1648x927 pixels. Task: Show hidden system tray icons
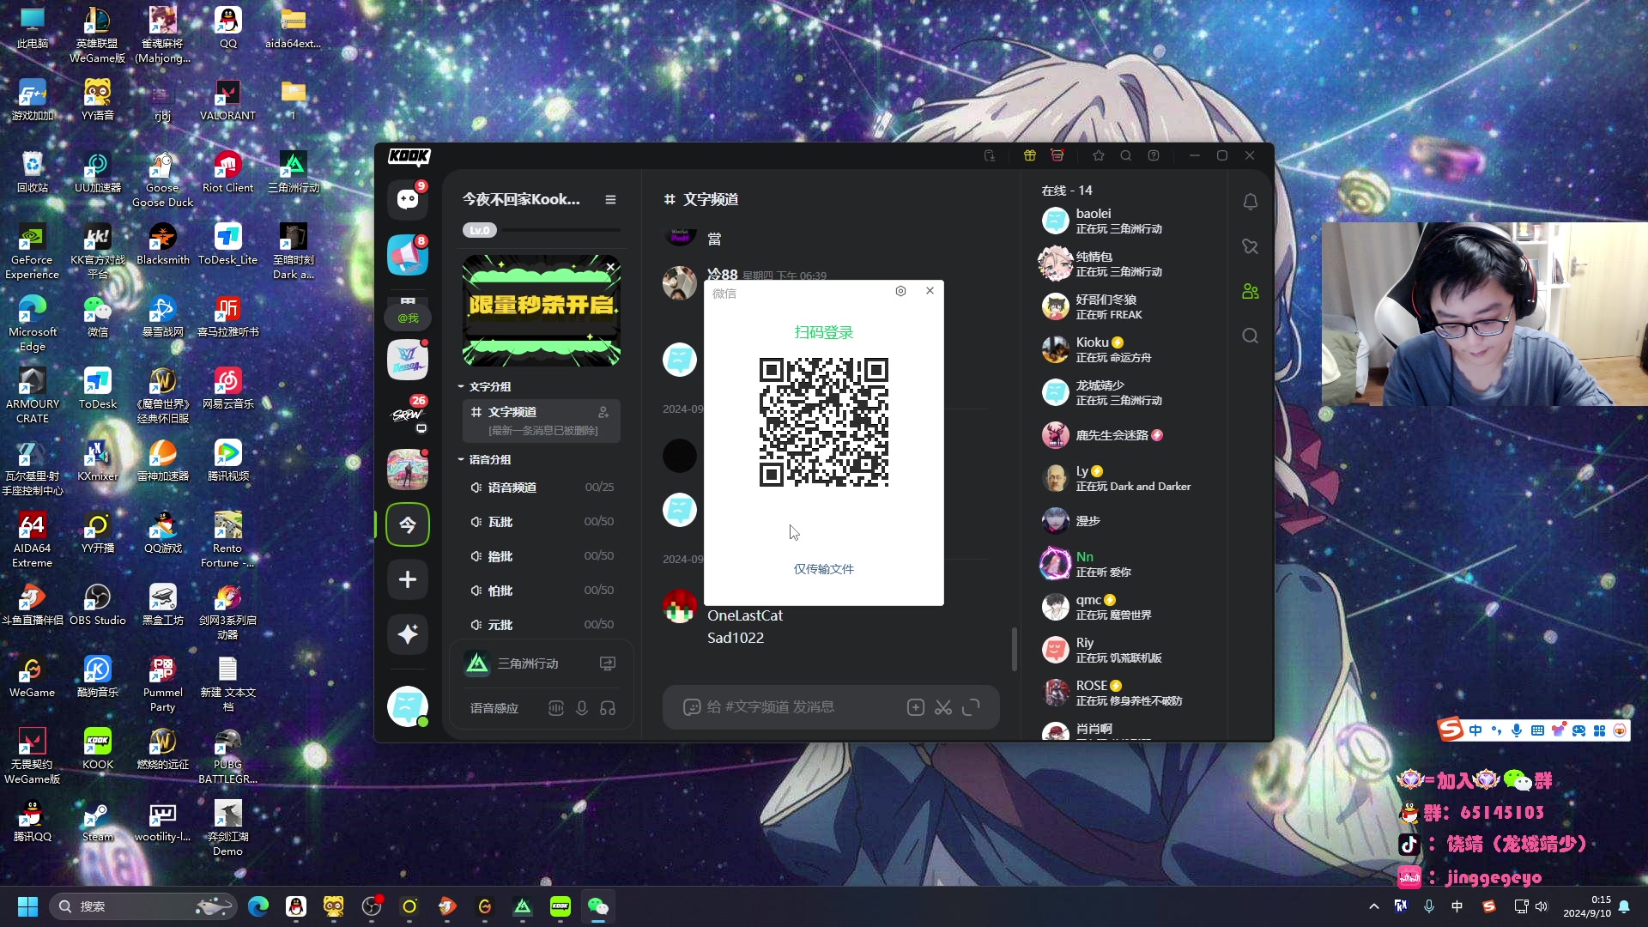(x=1374, y=906)
